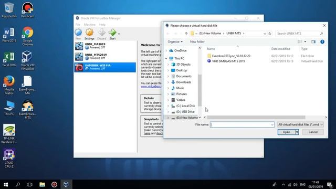Open File menu in VirtualBox Manager
The image size is (336, 189).
(x=78, y=25)
